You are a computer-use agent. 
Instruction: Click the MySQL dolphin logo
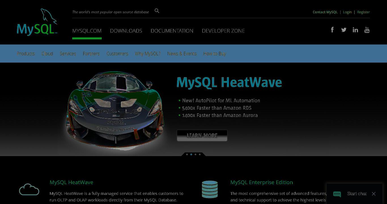(37, 22)
